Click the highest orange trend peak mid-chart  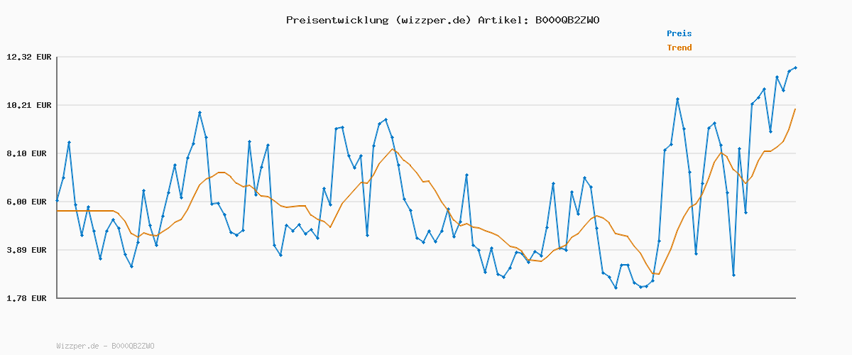coord(393,149)
